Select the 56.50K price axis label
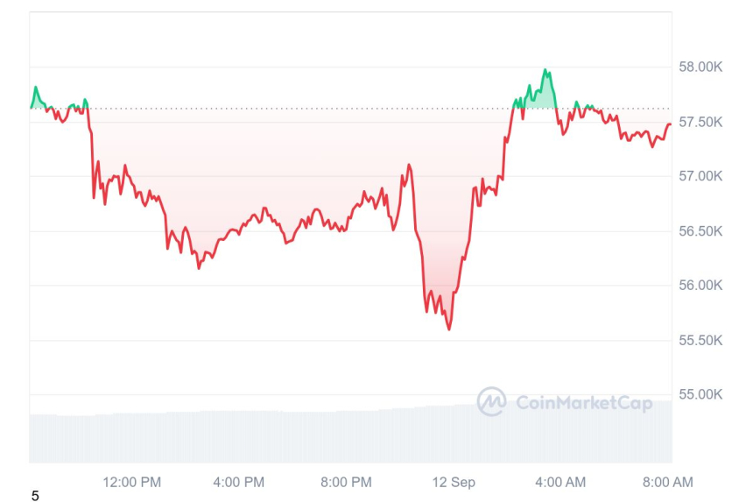 [x=700, y=231]
